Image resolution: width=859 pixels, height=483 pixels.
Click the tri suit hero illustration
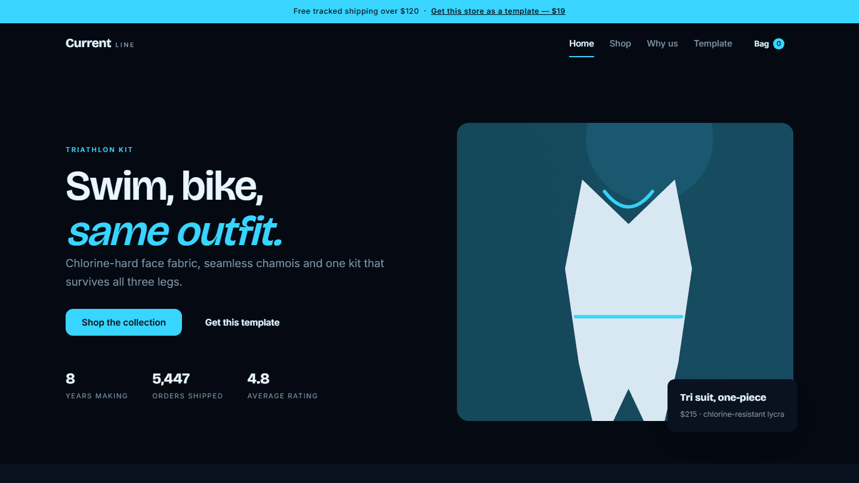click(625, 272)
